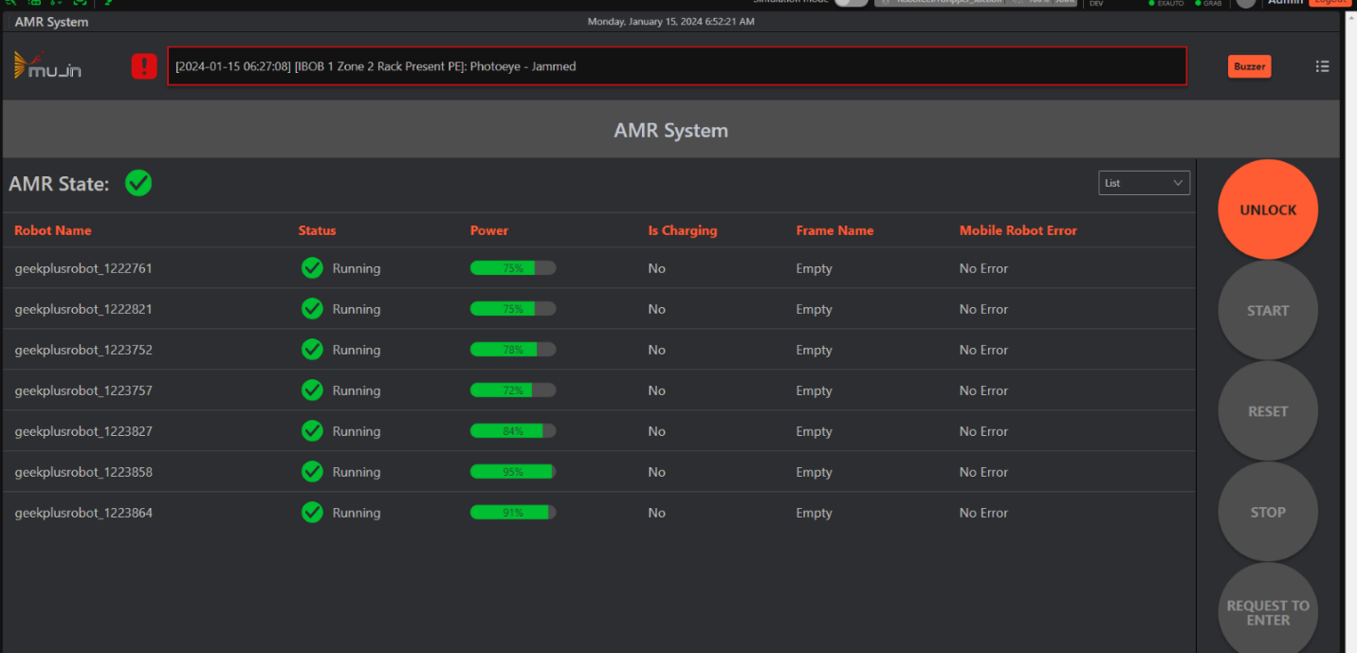Click status check icon for geekplusrobot_1223864
The width and height of the screenshot is (1357, 653).
[x=312, y=513]
